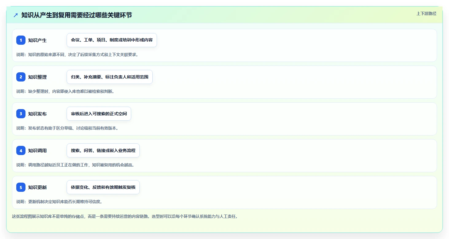Screen dimensions: 449x239
Task: Click the 审核后进入可搜索的正式空间 chip
Action: point(99,114)
